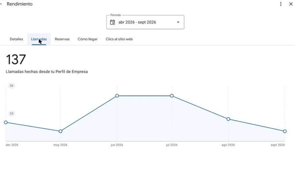Click 'Llamadas hechas desde tu Perfil de Empresa'
This screenshot has width=295, height=184.
[x=47, y=72]
